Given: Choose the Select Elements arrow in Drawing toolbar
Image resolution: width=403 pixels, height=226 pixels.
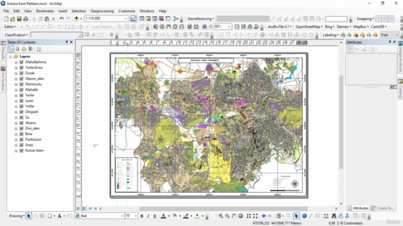Looking at the screenshot, I should point(28,216).
